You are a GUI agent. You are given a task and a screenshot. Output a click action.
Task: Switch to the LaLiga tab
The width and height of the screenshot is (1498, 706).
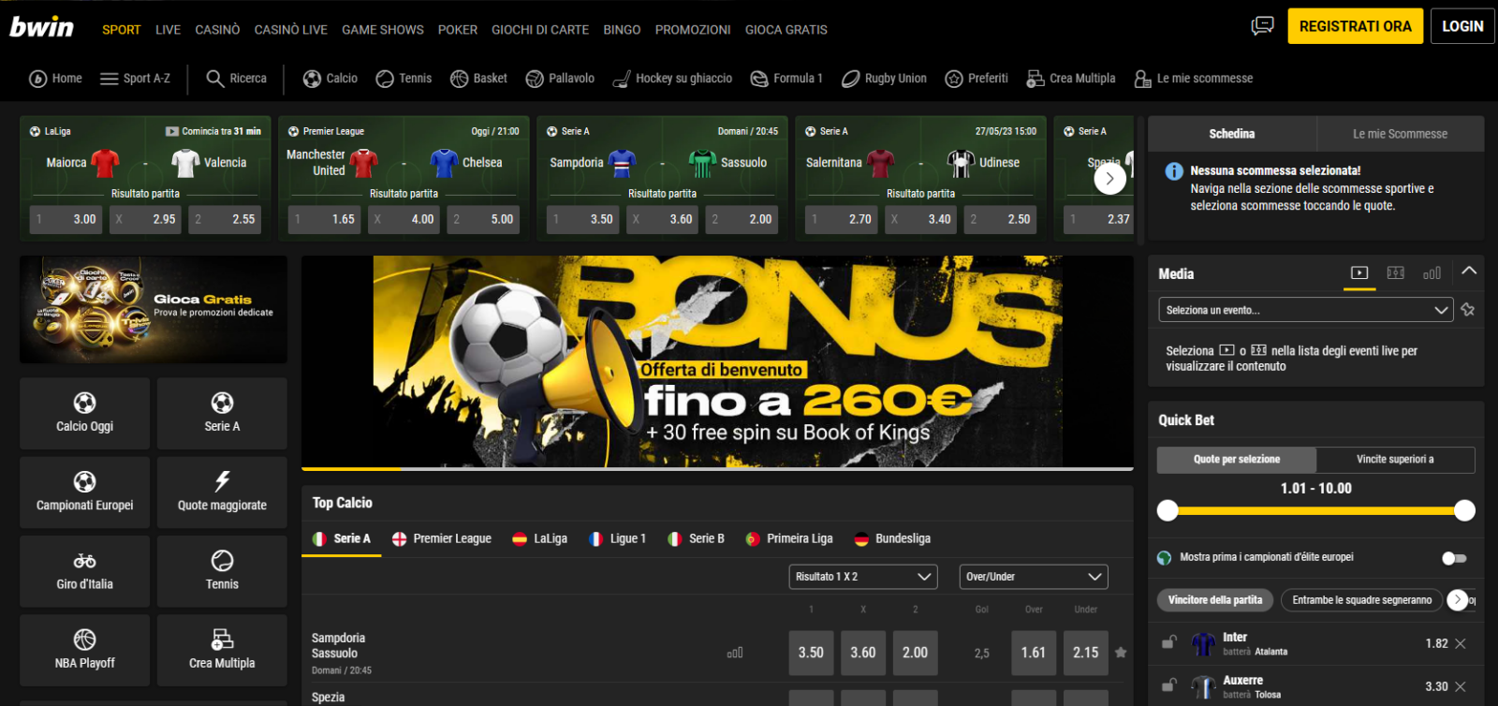click(x=539, y=539)
